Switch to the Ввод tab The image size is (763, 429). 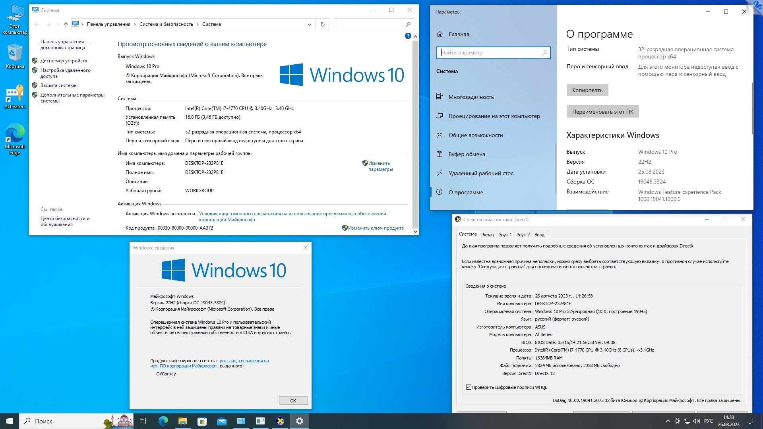tap(539, 235)
